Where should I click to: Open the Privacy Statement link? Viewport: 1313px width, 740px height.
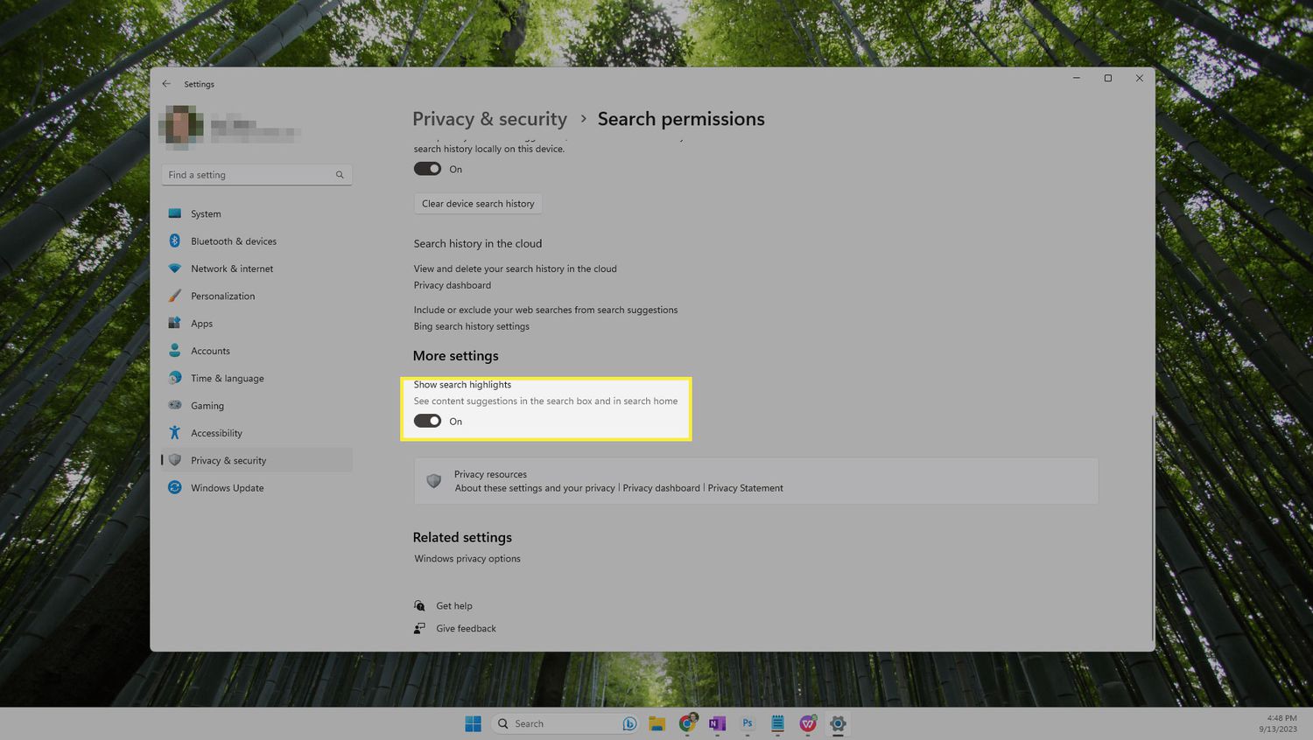pos(745,488)
